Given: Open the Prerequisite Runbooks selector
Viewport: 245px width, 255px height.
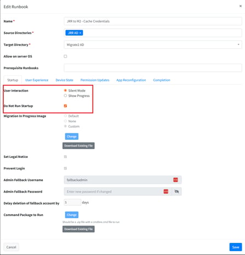Looking at the screenshot, I should point(153,68).
